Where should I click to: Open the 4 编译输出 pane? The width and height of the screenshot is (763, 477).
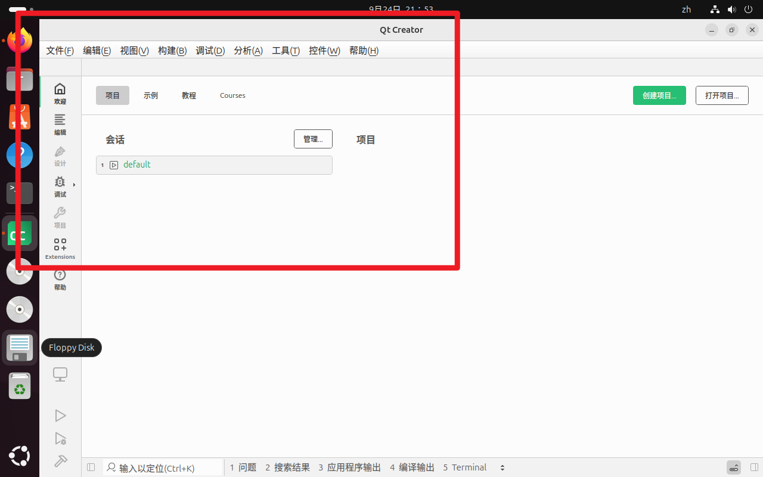412,467
